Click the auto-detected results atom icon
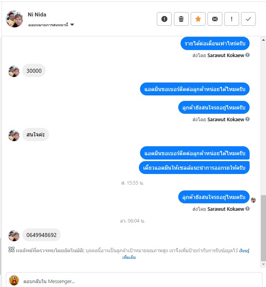This screenshot has width=266, height=287. 11,250
